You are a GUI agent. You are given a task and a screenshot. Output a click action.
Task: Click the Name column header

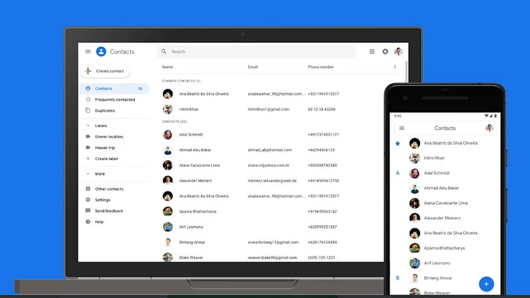pos(168,67)
